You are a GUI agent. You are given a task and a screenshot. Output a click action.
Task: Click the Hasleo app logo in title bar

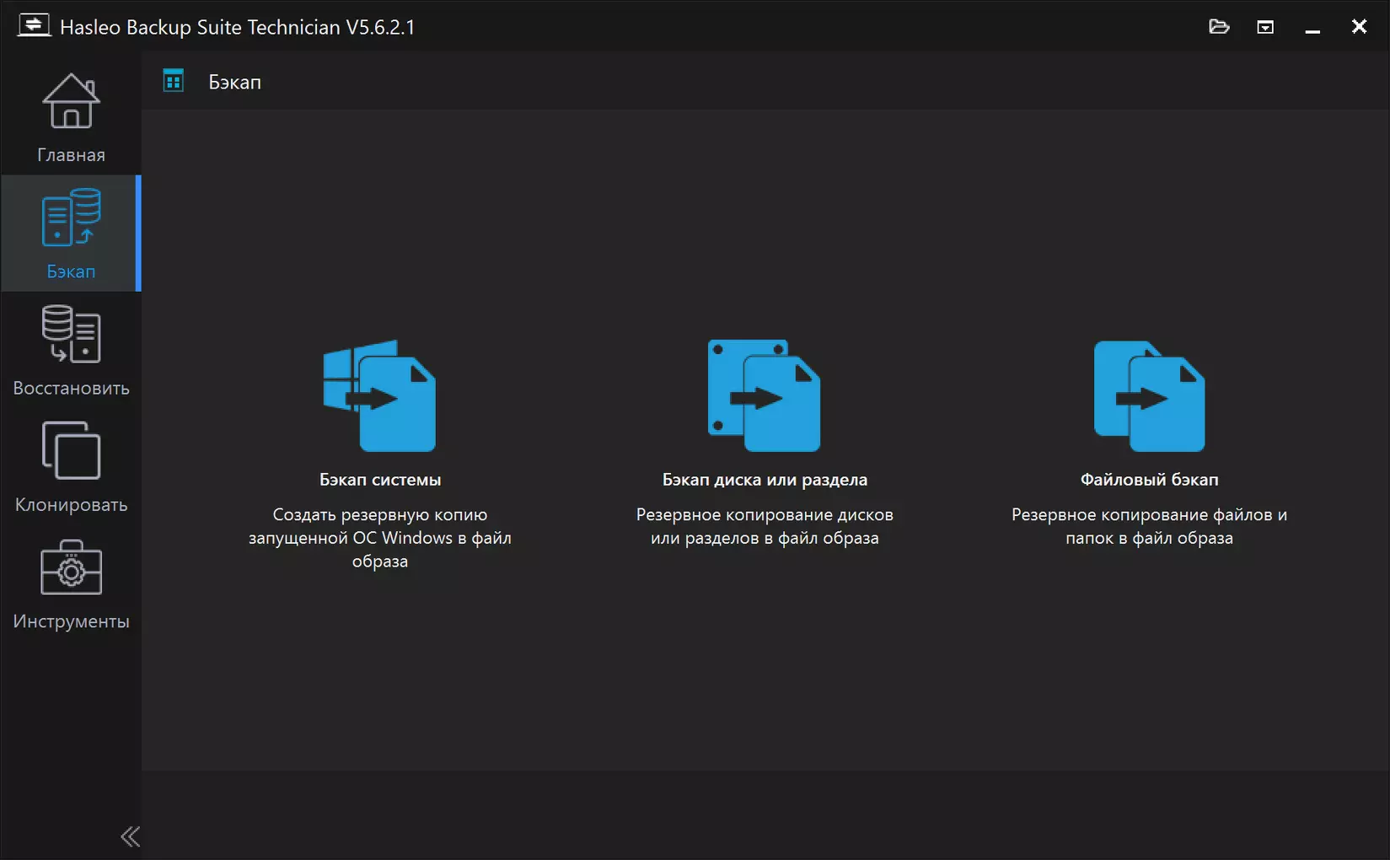34,26
